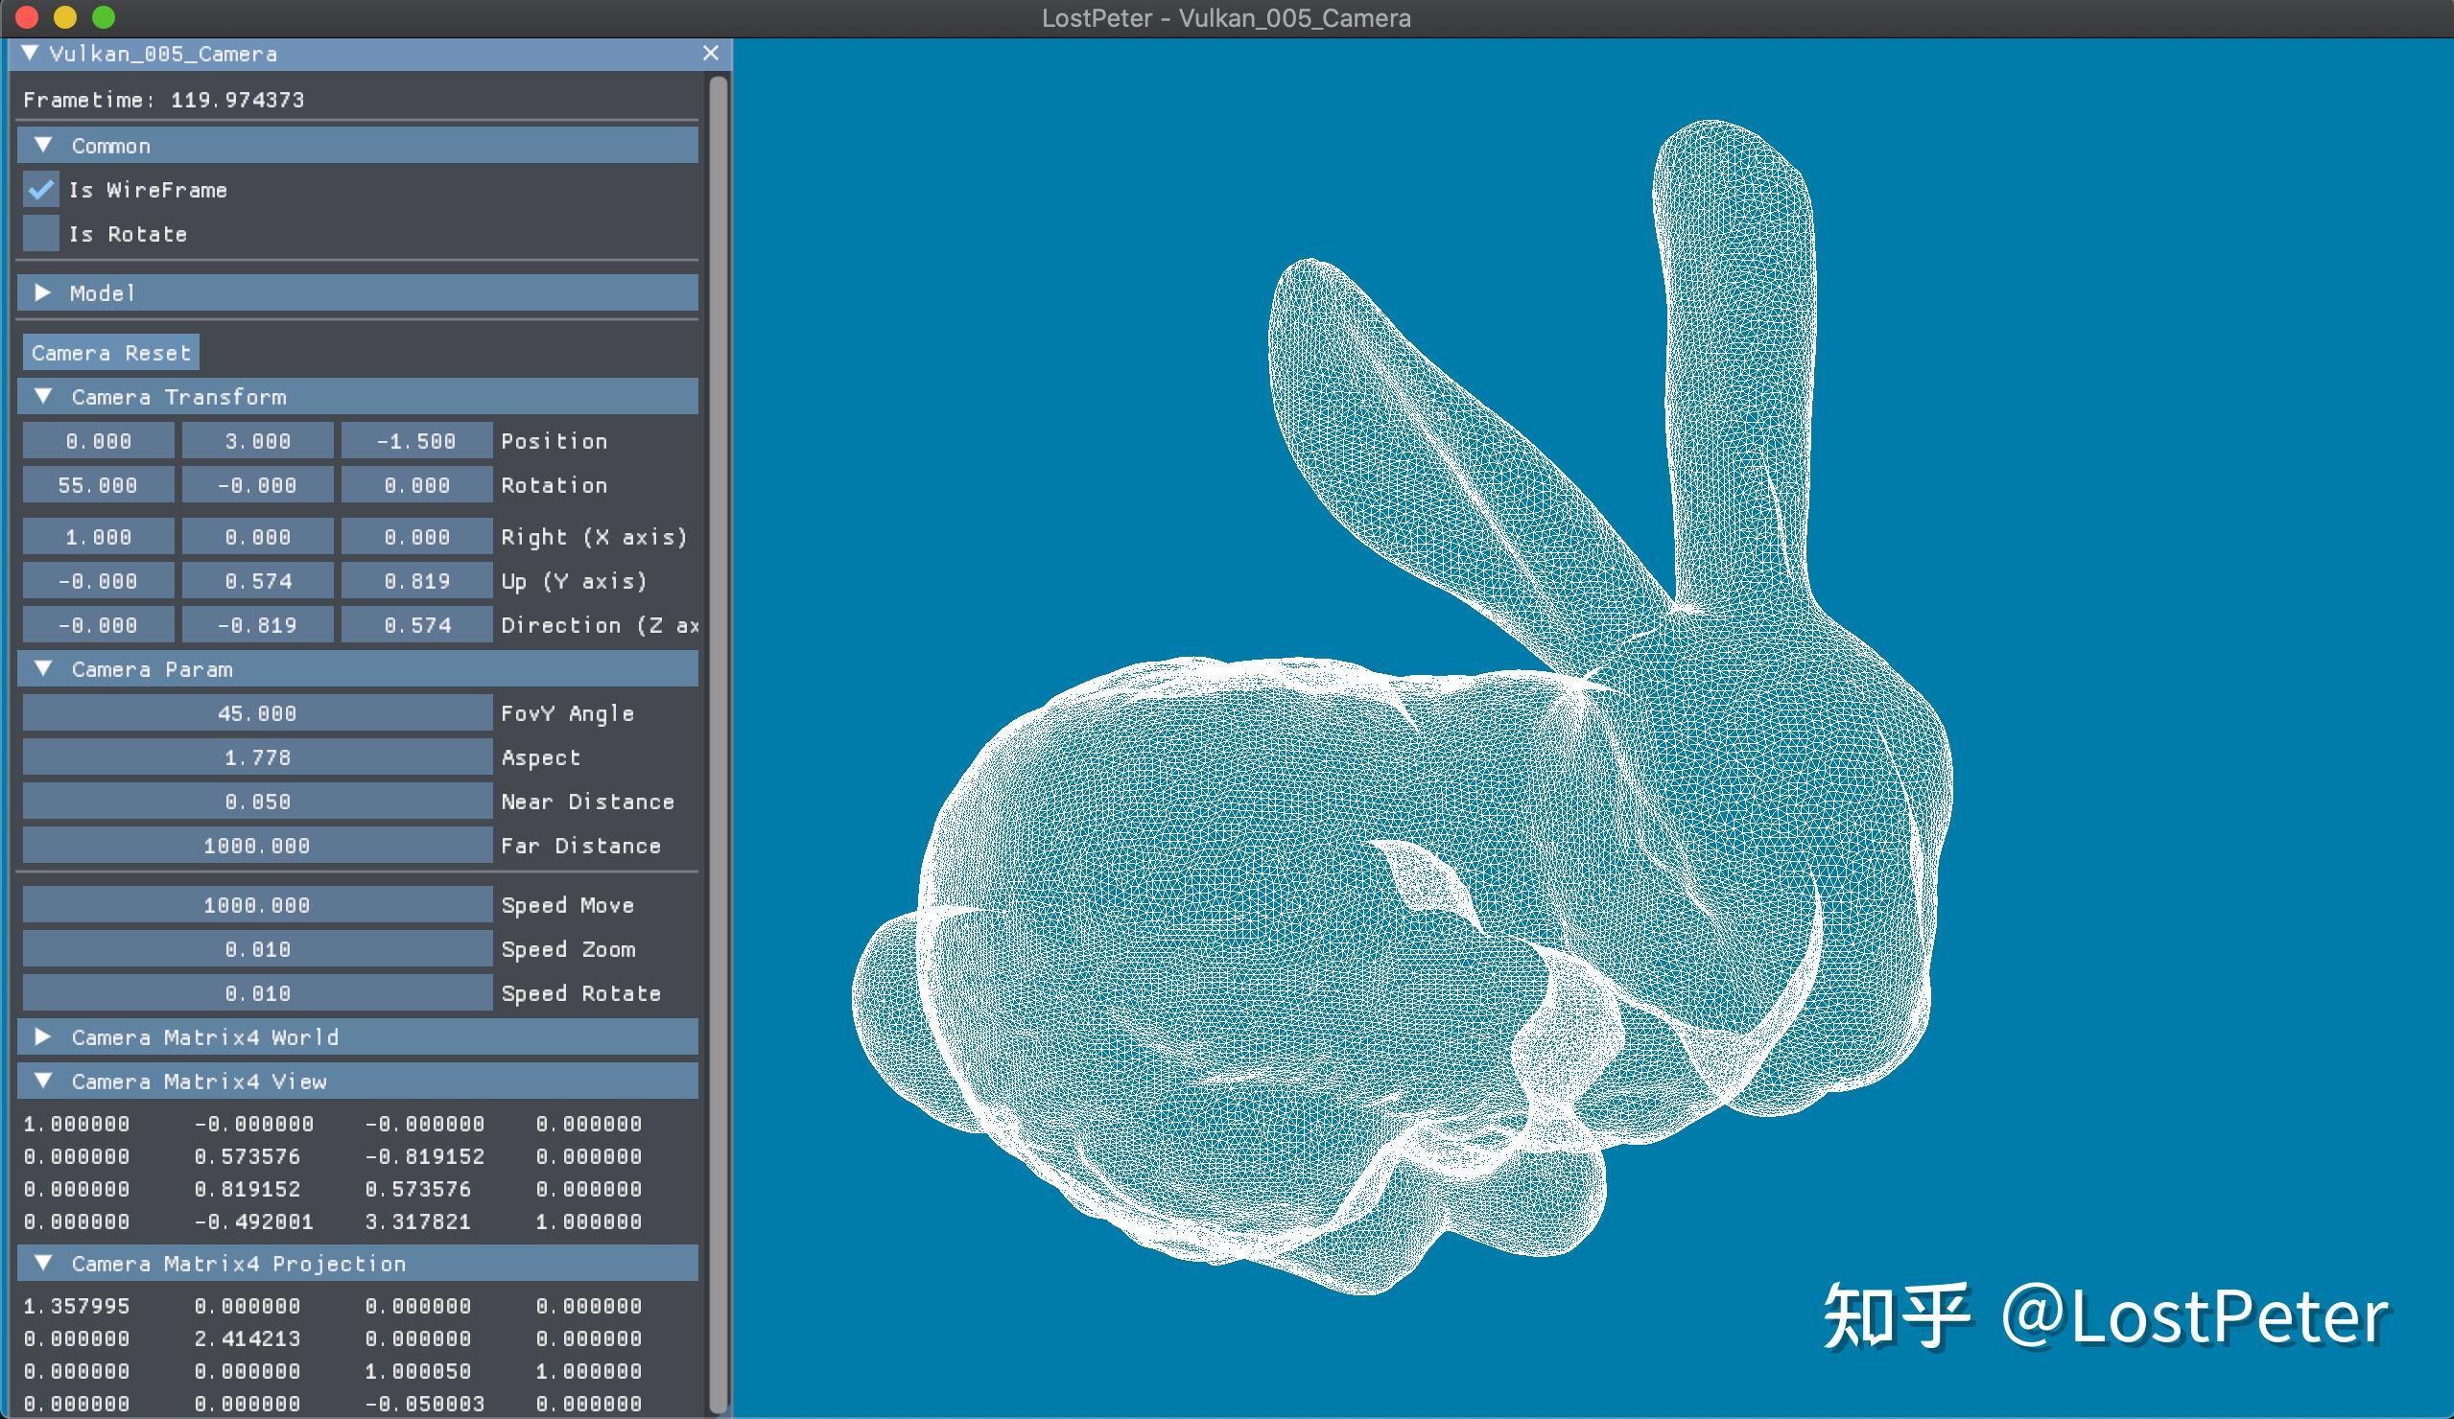Click Position Z field showing -1.500
The image size is (2454, 1419).
[416, 441]
